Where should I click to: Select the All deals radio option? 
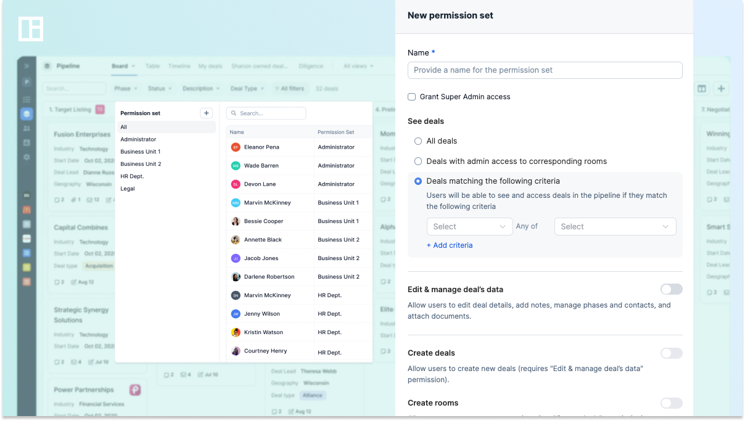pos(418,141)
